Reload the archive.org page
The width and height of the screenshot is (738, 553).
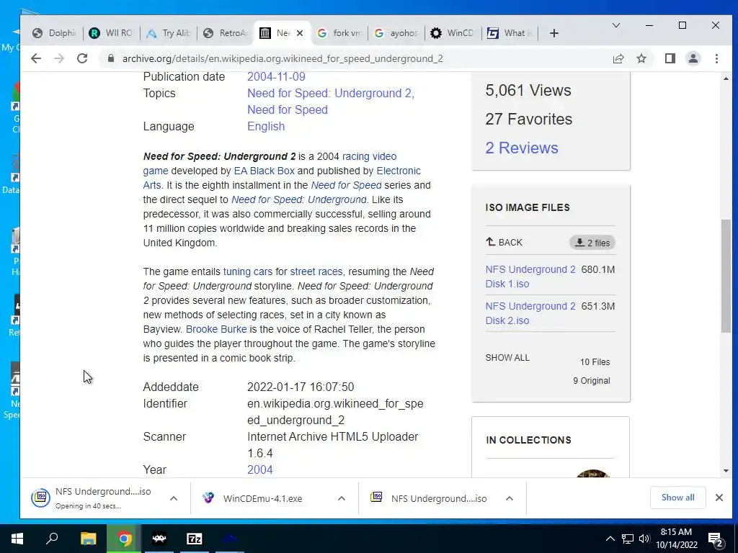click(82, 58)
